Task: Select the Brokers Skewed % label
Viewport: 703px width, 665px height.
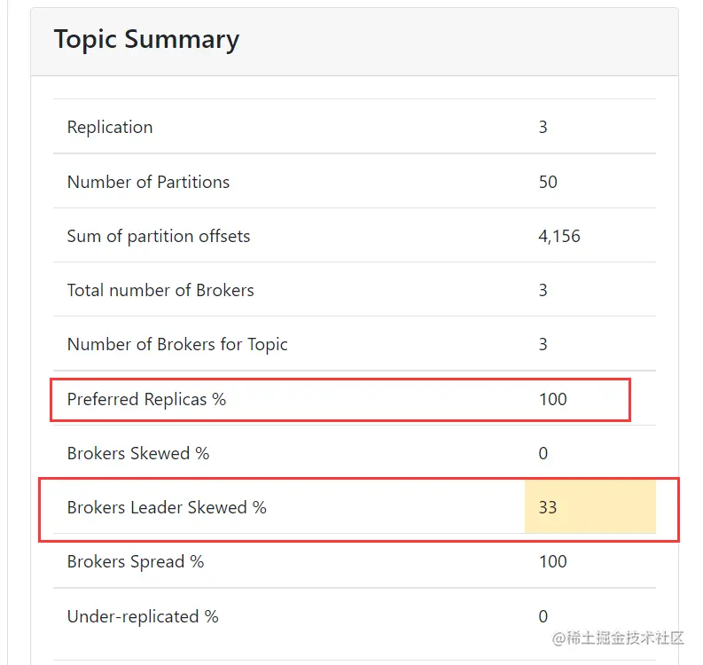Action: [138, 453]
